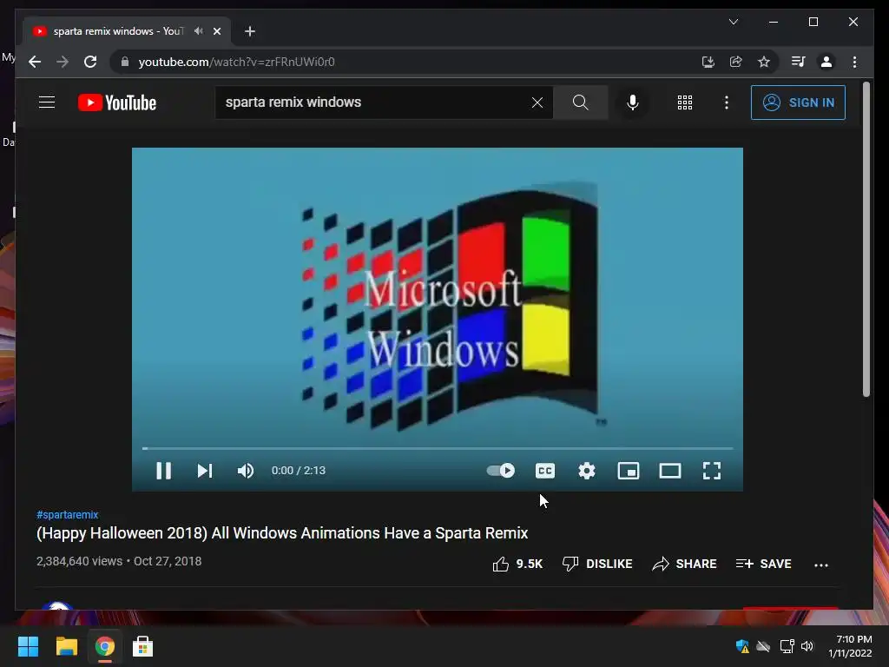889x667 pixels.
Task: Enable theater mode view
Action: pyautogui.click(x=670, y=470)
